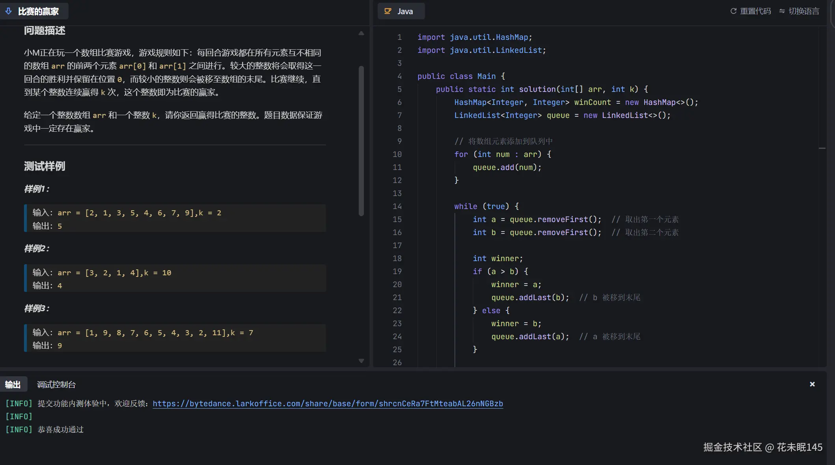Click the Java coffee cup icon
This screenshot has height=465, width=835.
tap(388, 11)
